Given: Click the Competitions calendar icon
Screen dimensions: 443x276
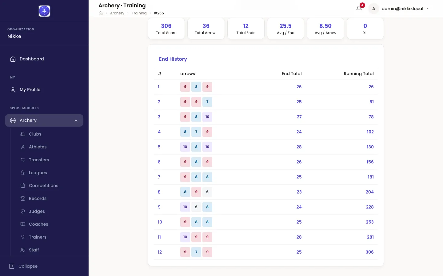Looking at the screenshot, I should click(23, 186).
